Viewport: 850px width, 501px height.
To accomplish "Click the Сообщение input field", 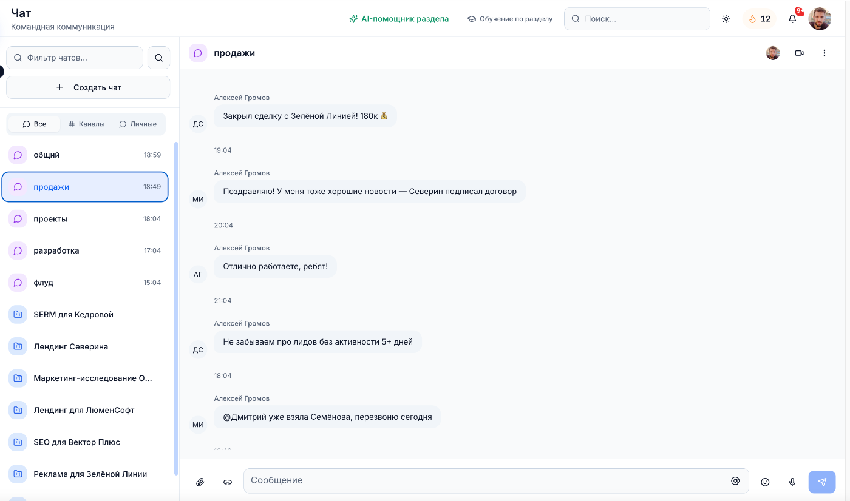I will [496, 480].
